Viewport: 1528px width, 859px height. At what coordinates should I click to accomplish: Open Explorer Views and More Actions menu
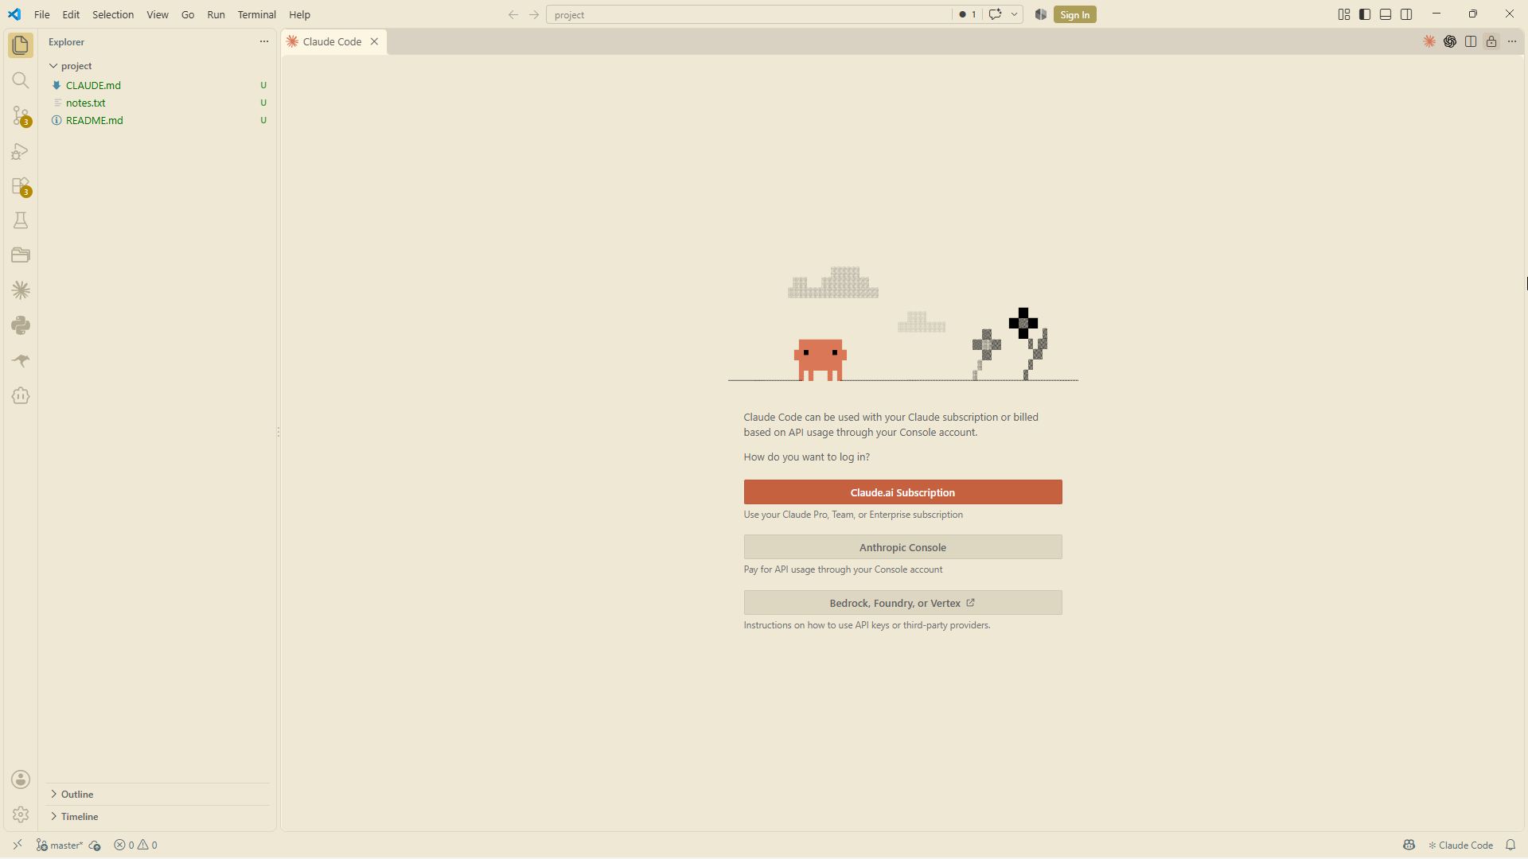(264, 41)
